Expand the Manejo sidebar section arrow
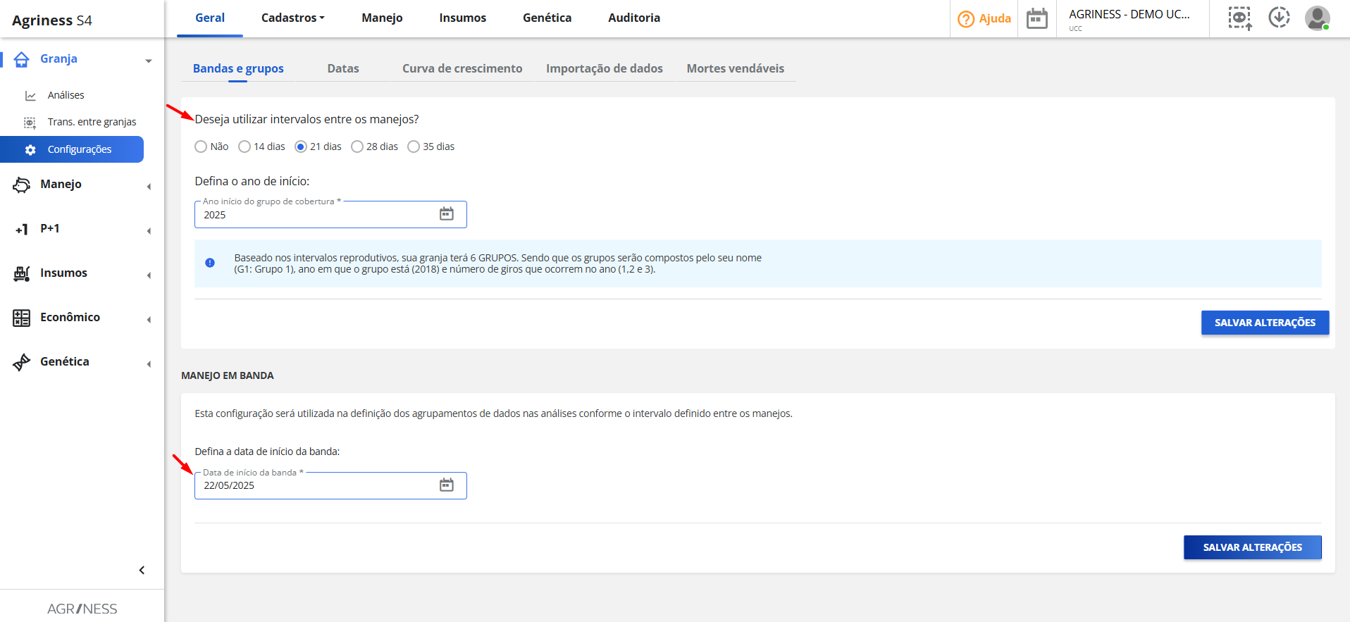The height and width of the screenshot is (622, 1350). [149, 187]
